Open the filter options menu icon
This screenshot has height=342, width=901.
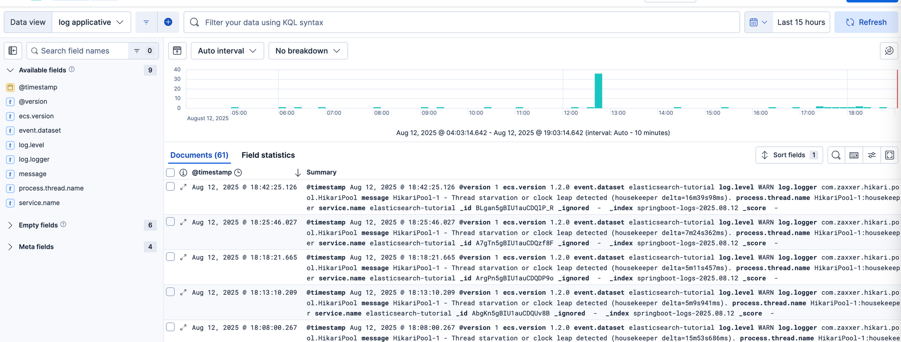(146, 22)
